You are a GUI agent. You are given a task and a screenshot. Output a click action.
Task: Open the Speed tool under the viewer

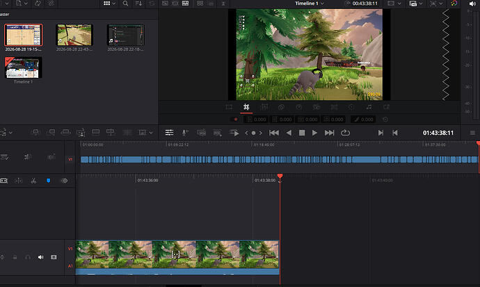click(298, 107)
